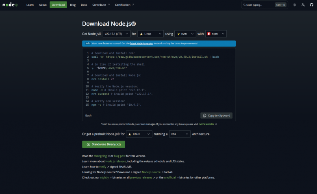Image resolution: width=317 pixels, height=194 pixels.
Task: Click the 'nvm install 22' code line
Action: coord(103,79)
